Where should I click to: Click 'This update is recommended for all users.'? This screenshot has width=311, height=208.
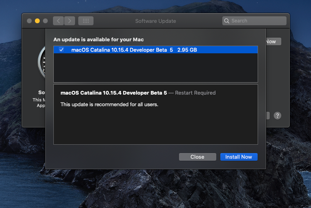(109, 104)
